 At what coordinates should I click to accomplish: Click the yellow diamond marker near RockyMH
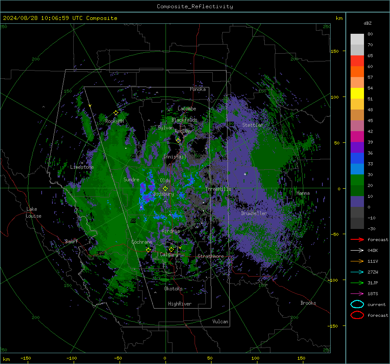tap(116, 113)
